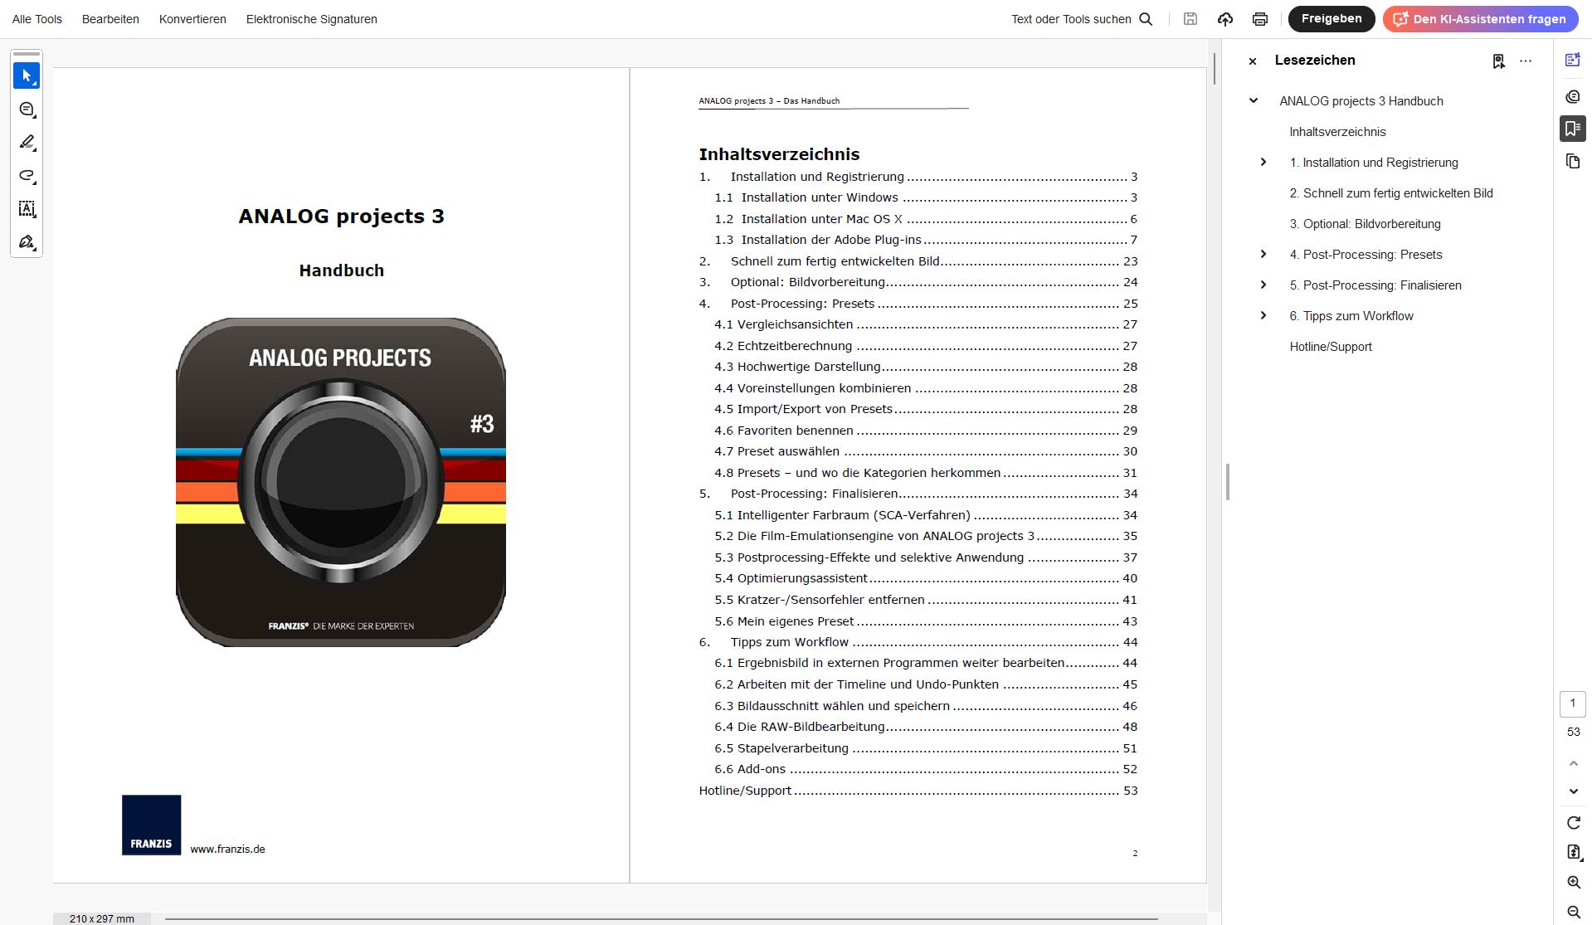
Task: Click the www.franzis.de link on cover
Action: coord(227,849)
